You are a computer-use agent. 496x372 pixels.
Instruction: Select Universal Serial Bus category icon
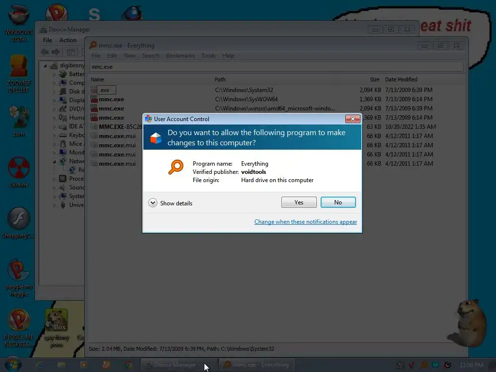coord(63,205)
